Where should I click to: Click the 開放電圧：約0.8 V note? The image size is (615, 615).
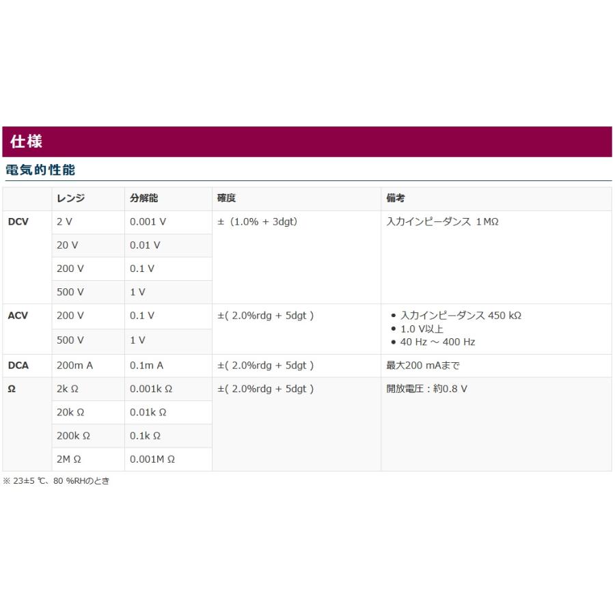coord(427,389)
